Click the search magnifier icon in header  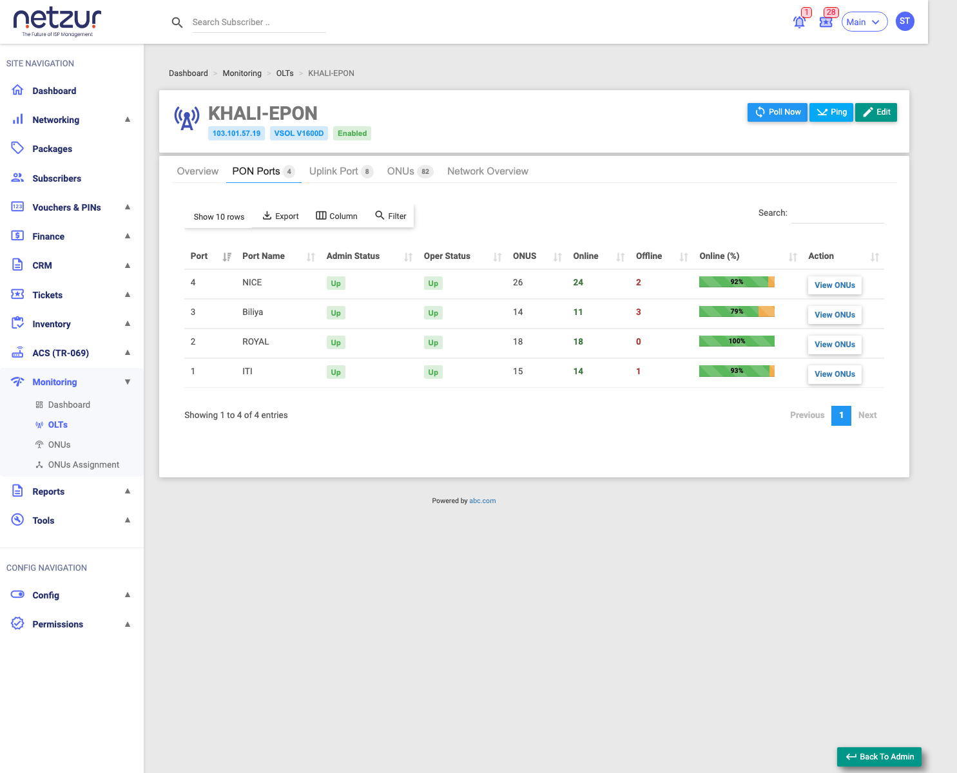[177, 23]
